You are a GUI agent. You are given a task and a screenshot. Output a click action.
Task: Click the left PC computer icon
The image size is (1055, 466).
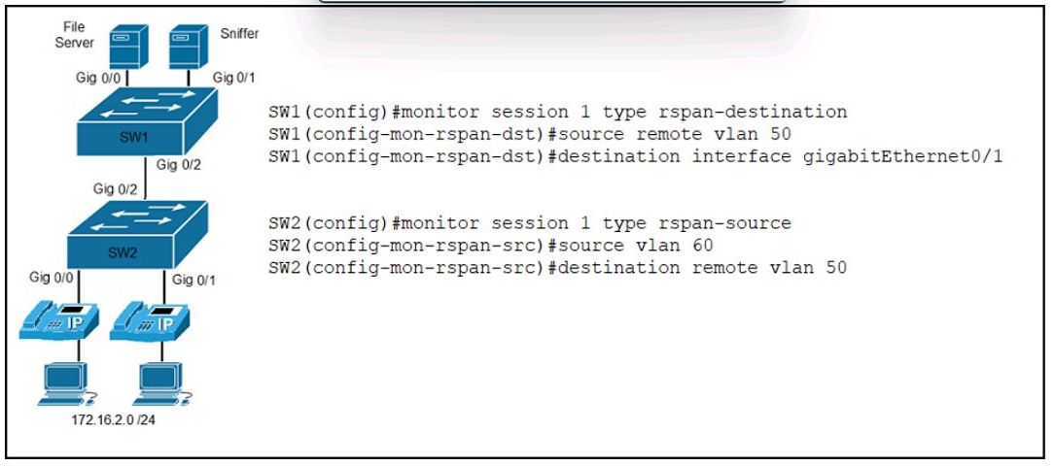[x=65, y=384]
